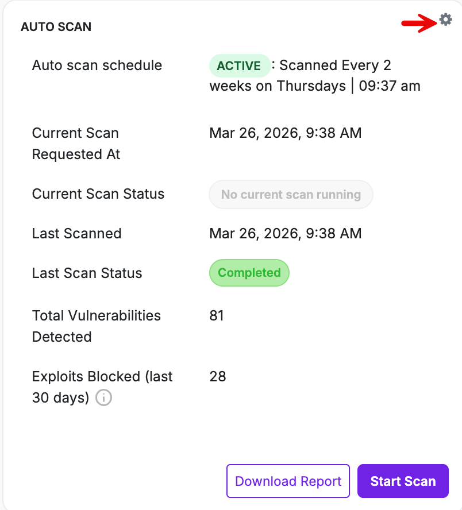Click the Download Report button
Screen dimensions: 462x510
[288, 481]
